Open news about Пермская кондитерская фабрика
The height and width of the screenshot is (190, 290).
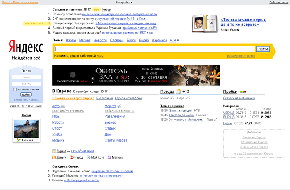coord(119,14)
